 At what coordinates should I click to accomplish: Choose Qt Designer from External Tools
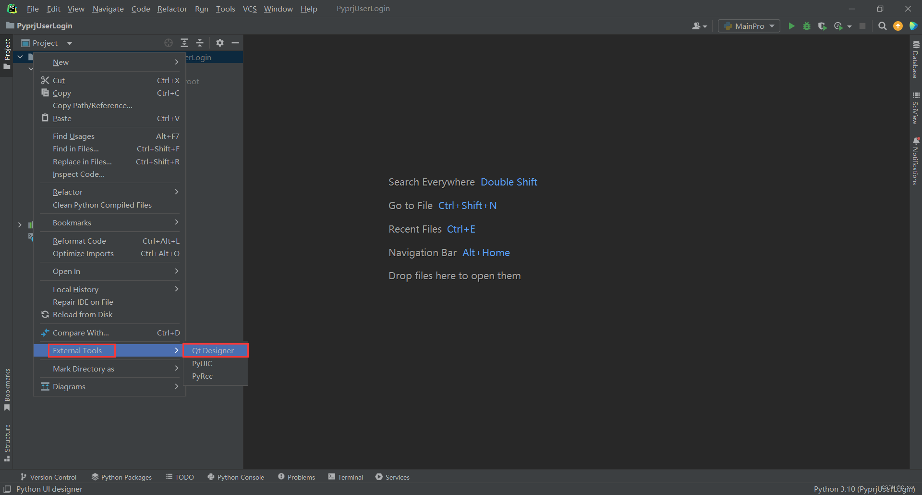tap(216, 350)
